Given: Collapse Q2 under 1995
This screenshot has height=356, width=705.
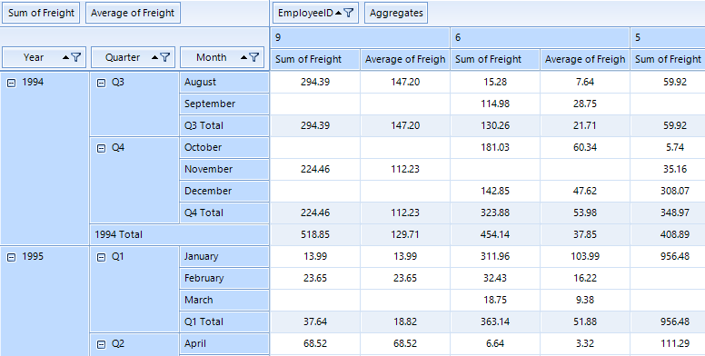Looking at the screenshot, I should pos(102,344).
